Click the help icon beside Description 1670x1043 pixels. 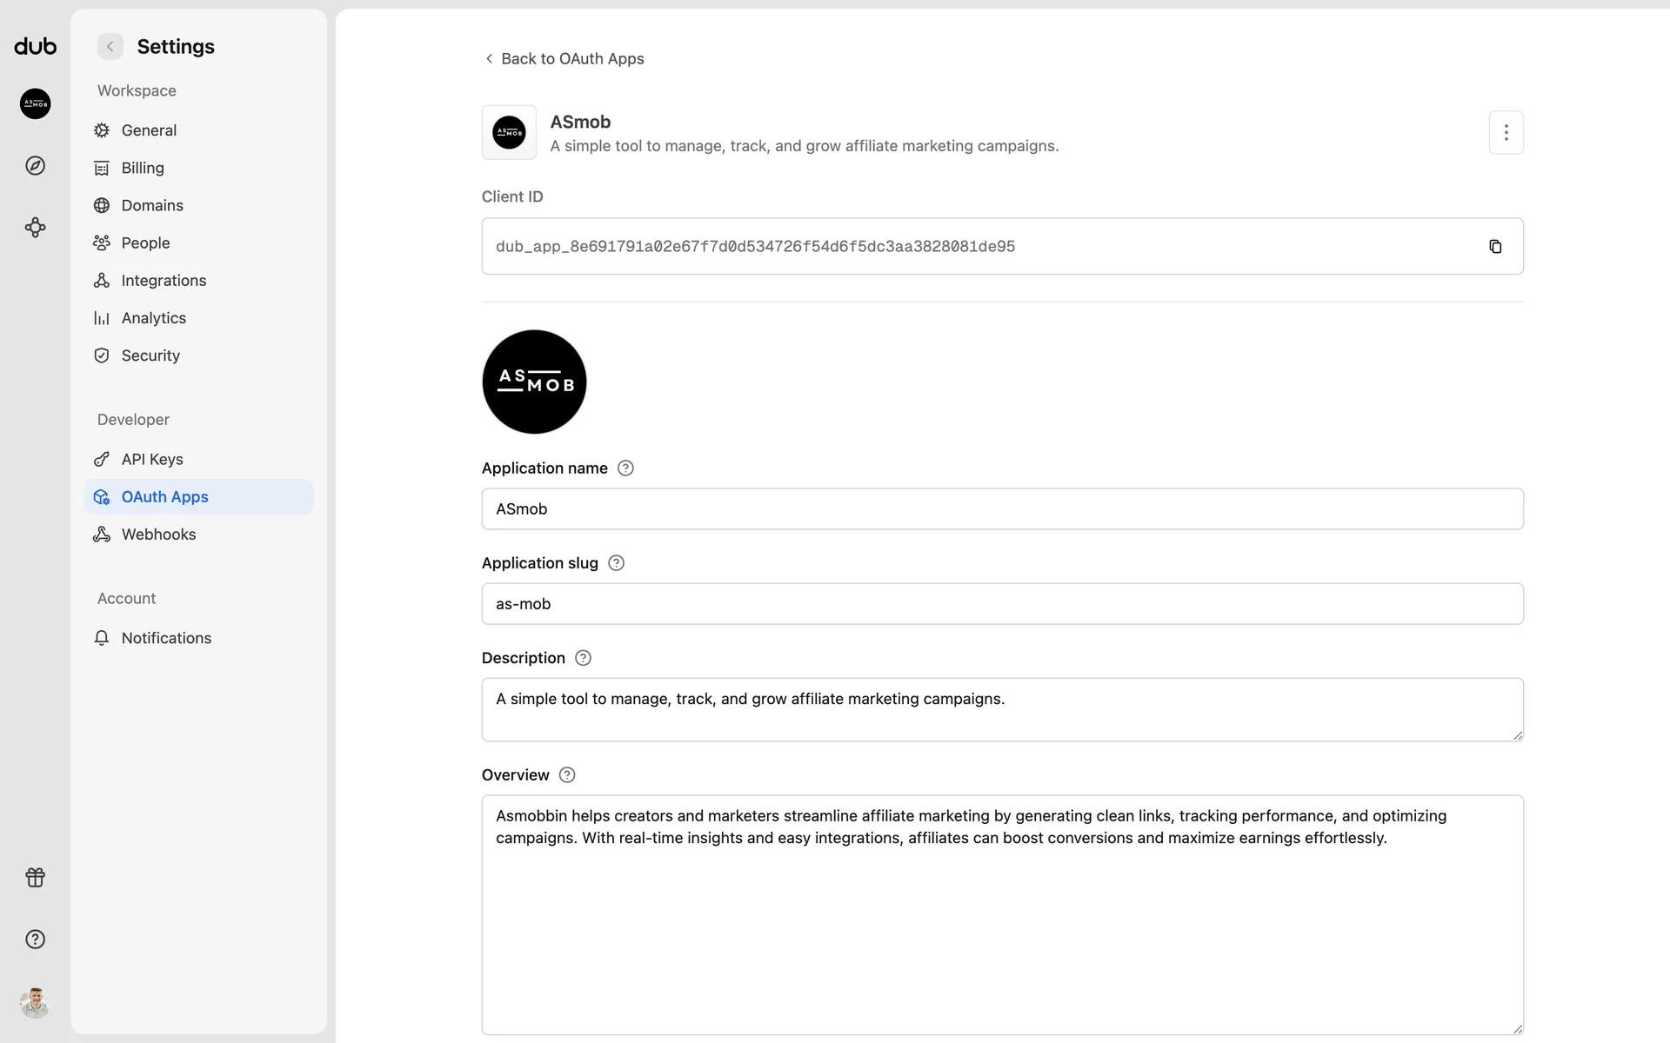click(583, 658)
